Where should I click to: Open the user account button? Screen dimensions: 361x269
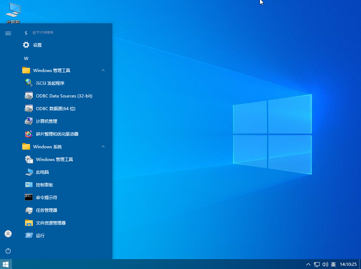tap(8, 234)
